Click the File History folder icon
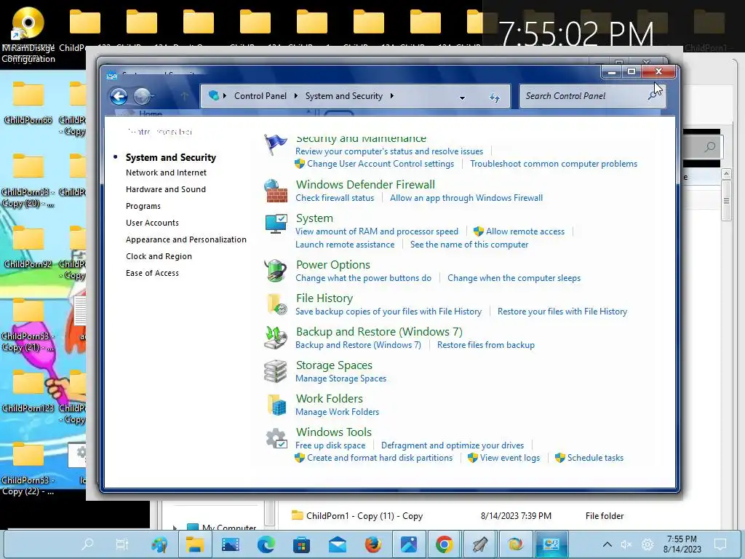Viewport: 745px width, 559px height. point(276,304)
